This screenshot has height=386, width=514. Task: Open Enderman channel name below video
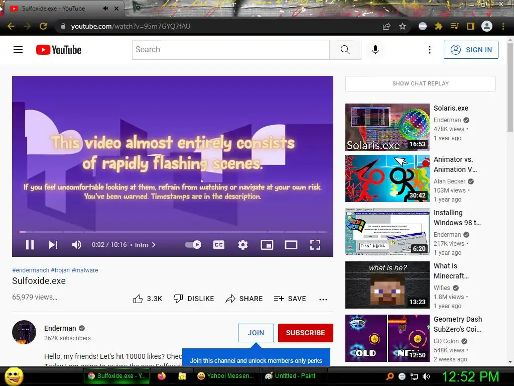click(60, 328)
